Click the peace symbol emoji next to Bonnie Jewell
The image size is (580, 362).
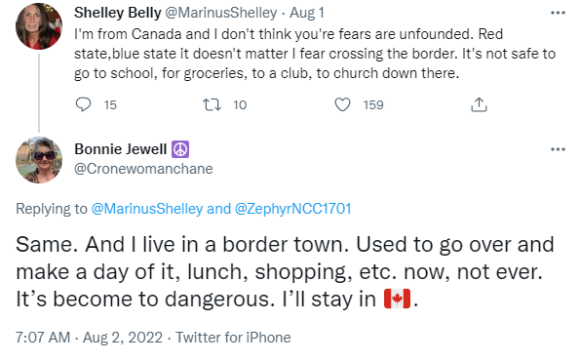[x=180, y=149]
